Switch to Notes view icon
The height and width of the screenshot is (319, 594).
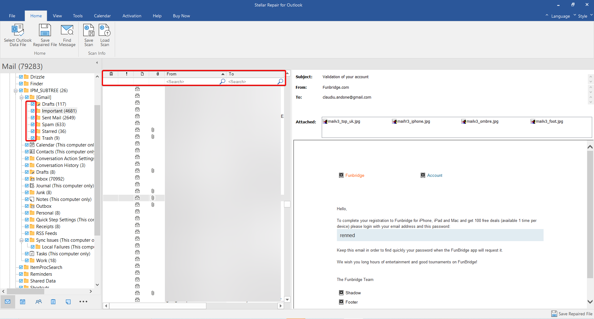click(x=68, y=302)
